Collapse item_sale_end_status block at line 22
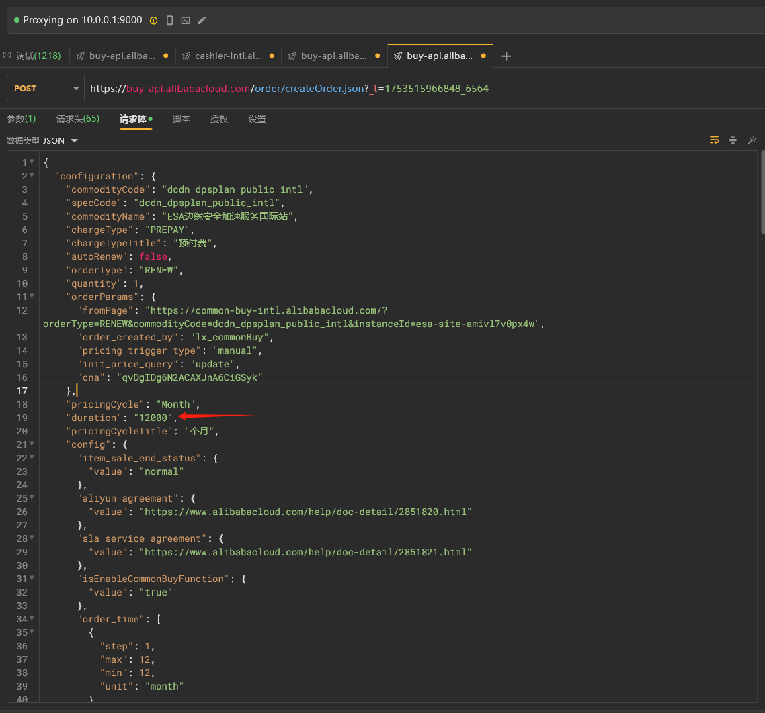 click(x=32, y=457)
